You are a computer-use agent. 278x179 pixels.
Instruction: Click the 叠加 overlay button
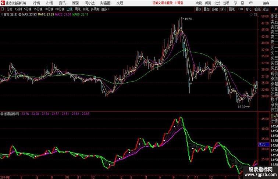click(x=207, y=9)
